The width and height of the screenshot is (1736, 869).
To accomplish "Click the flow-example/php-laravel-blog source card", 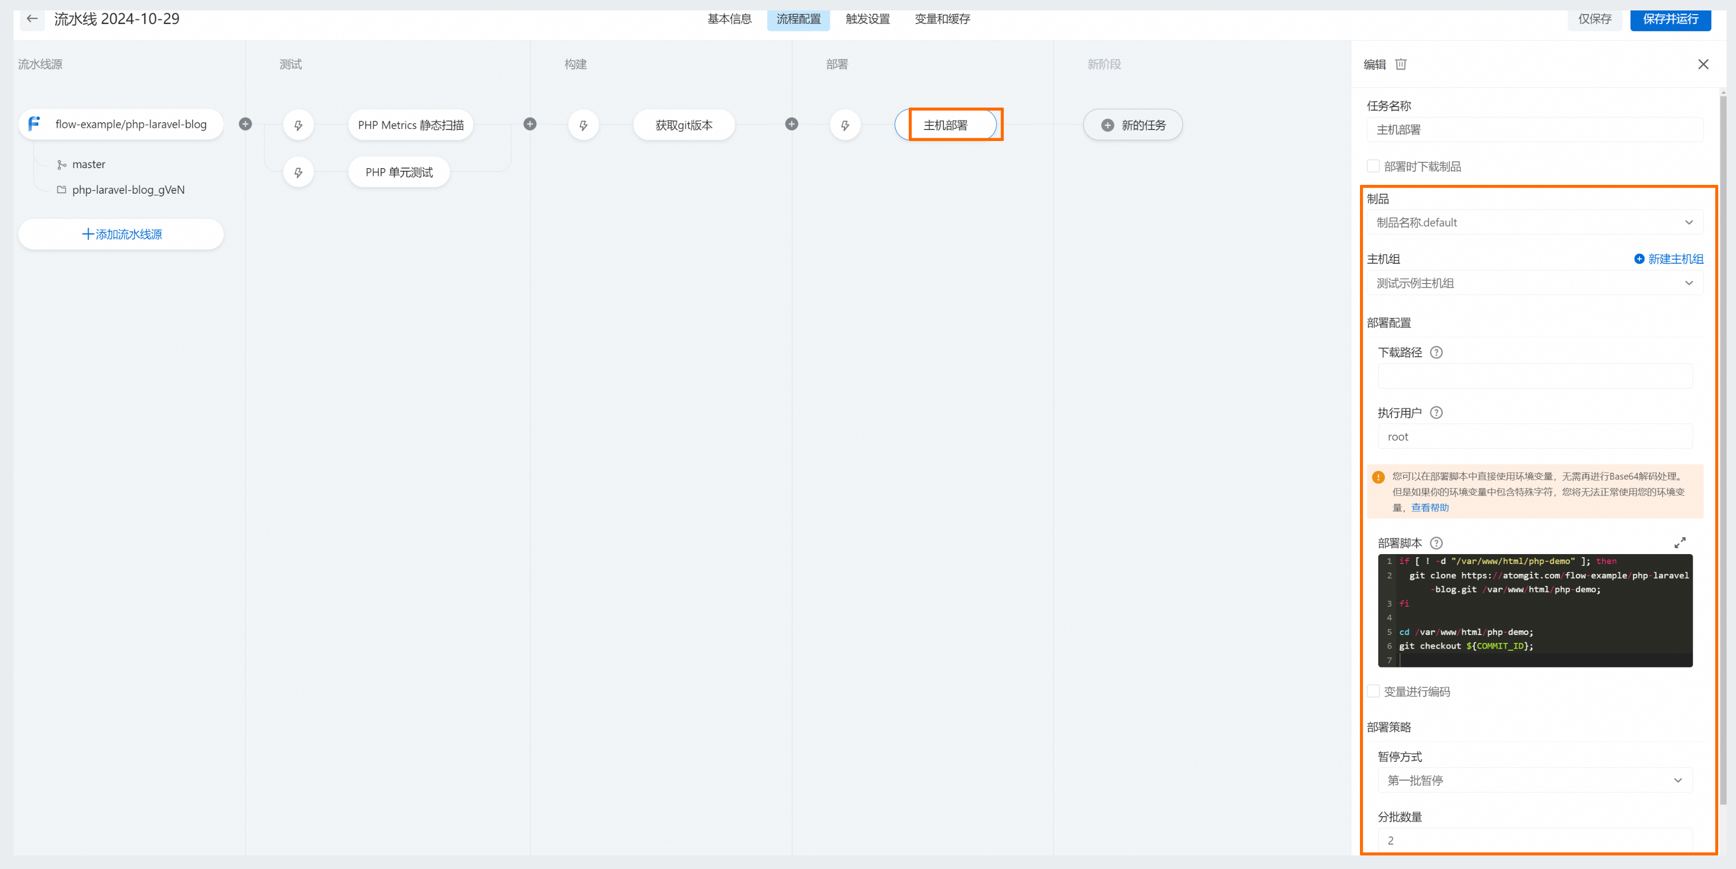I will tap(121, 124).
